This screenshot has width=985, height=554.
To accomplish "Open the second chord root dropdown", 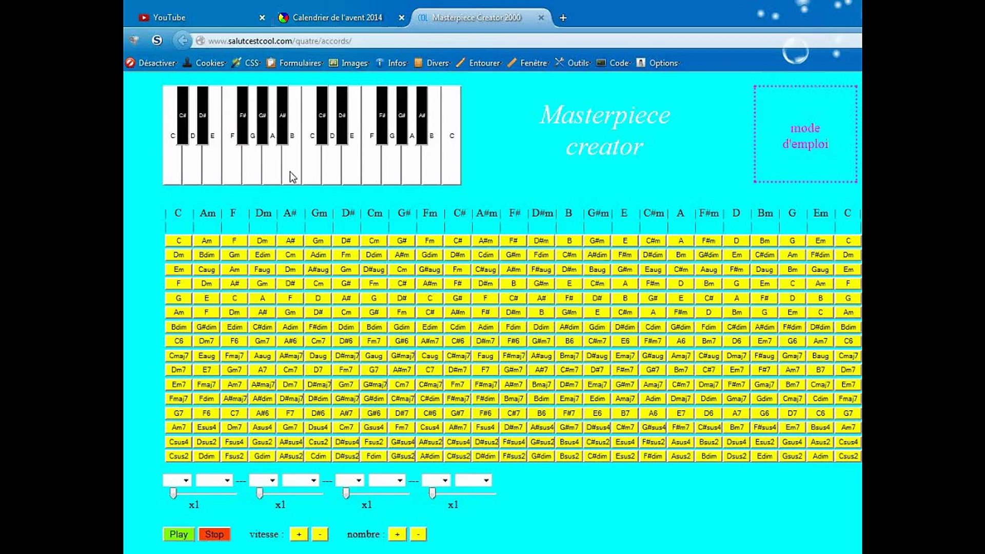I will tap(263, 480).
